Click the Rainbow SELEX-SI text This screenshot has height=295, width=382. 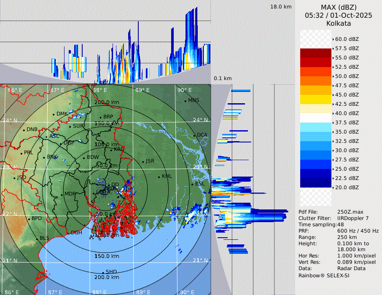point(324,275)
